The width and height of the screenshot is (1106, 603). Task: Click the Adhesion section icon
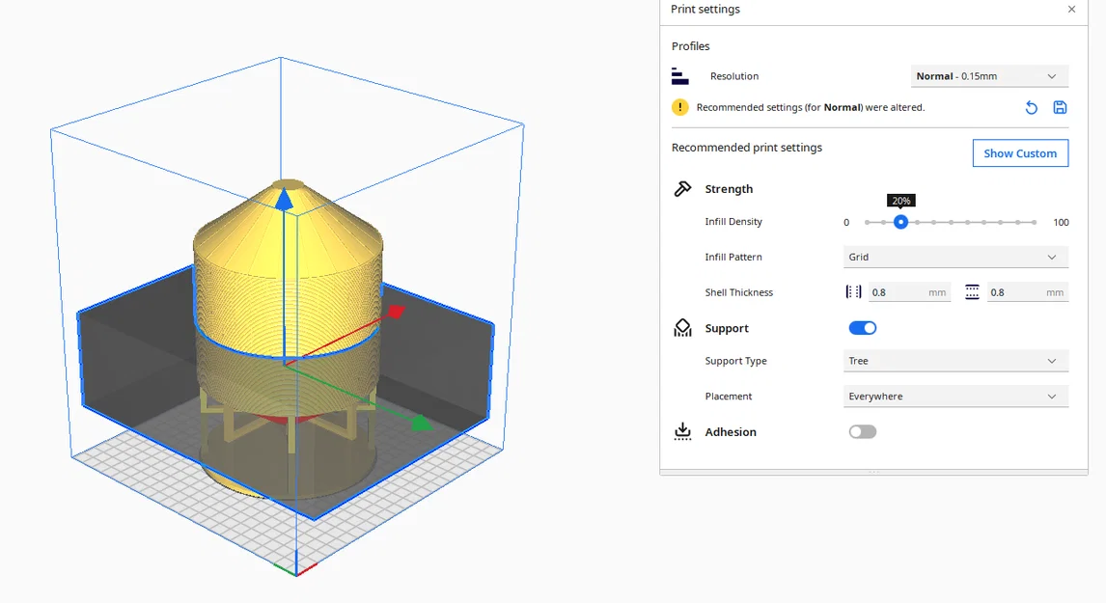click(682, 431)
